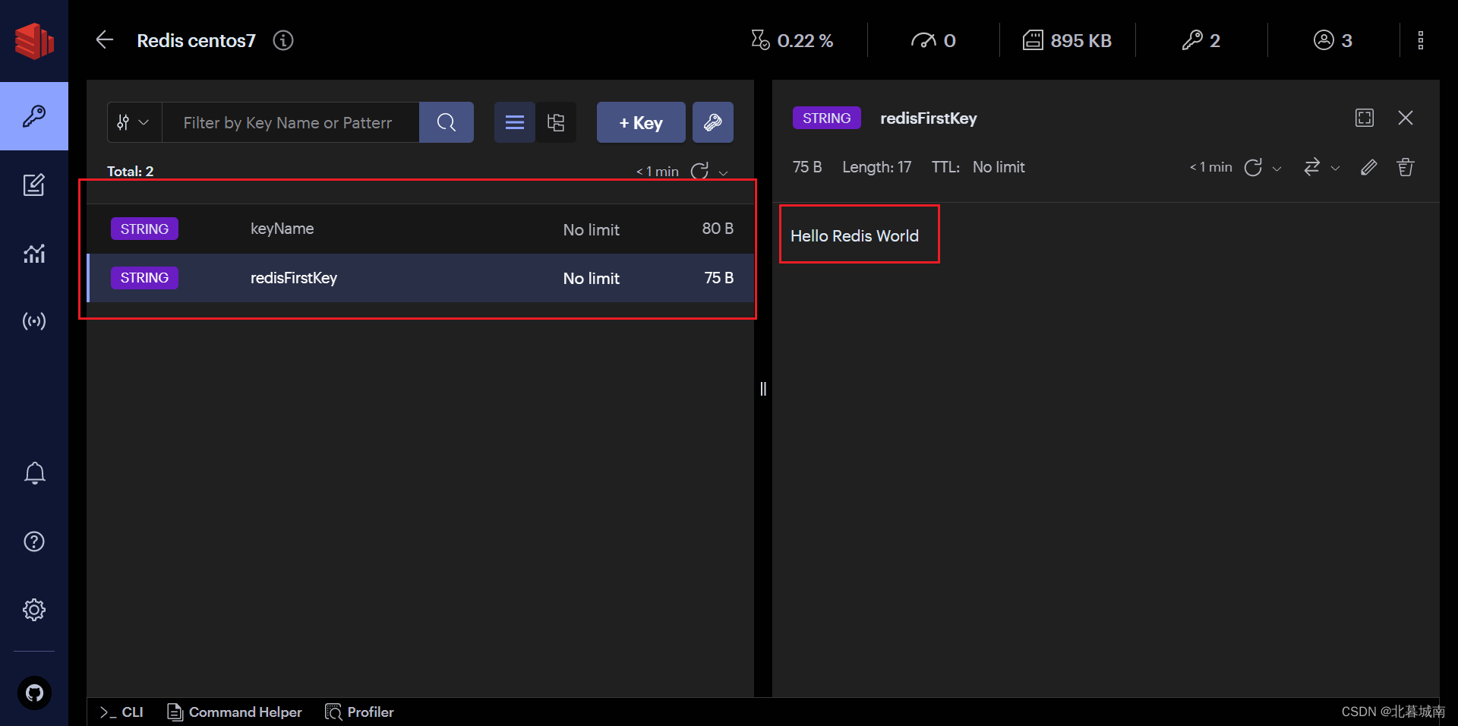The height and width of the screenshot is (726, 1458).
Task: Click the CPU usage 0.22 % indicator
Action: tap(792, 40)
